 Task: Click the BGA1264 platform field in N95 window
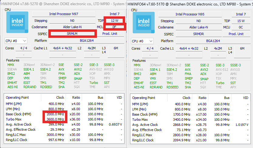coord(213,41)
